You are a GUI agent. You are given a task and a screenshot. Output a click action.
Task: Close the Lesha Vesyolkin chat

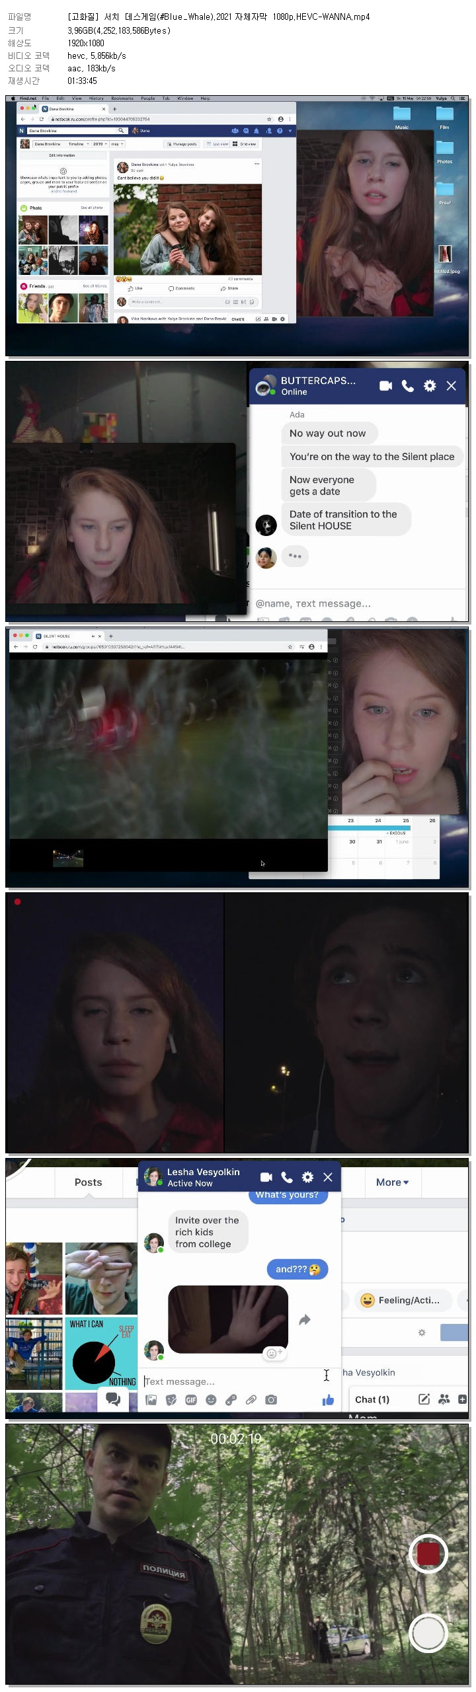pyautogui.click(x=328, y=1177)
